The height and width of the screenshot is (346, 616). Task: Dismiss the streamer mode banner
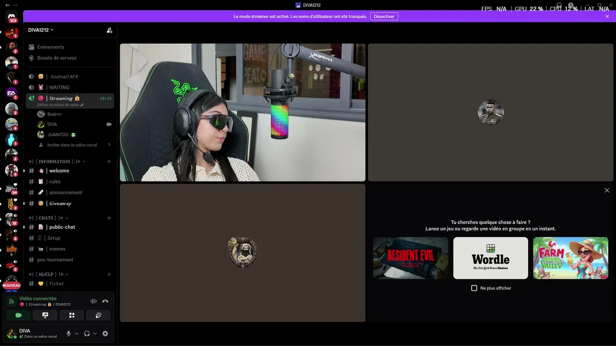point(607,16)
